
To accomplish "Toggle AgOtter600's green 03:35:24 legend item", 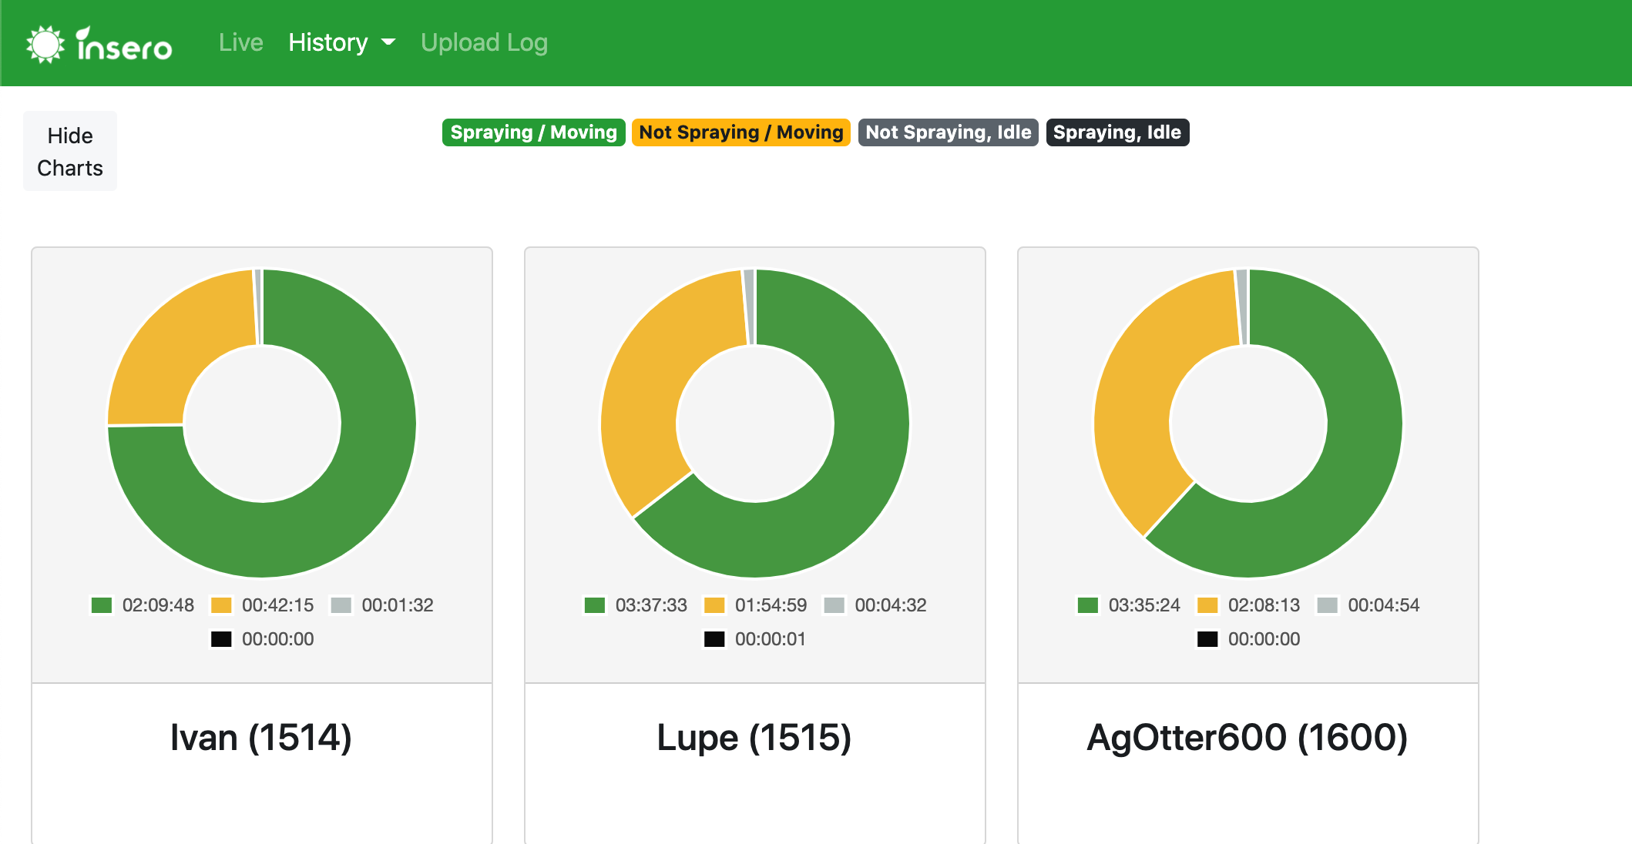I will (x=1129, y=605).
